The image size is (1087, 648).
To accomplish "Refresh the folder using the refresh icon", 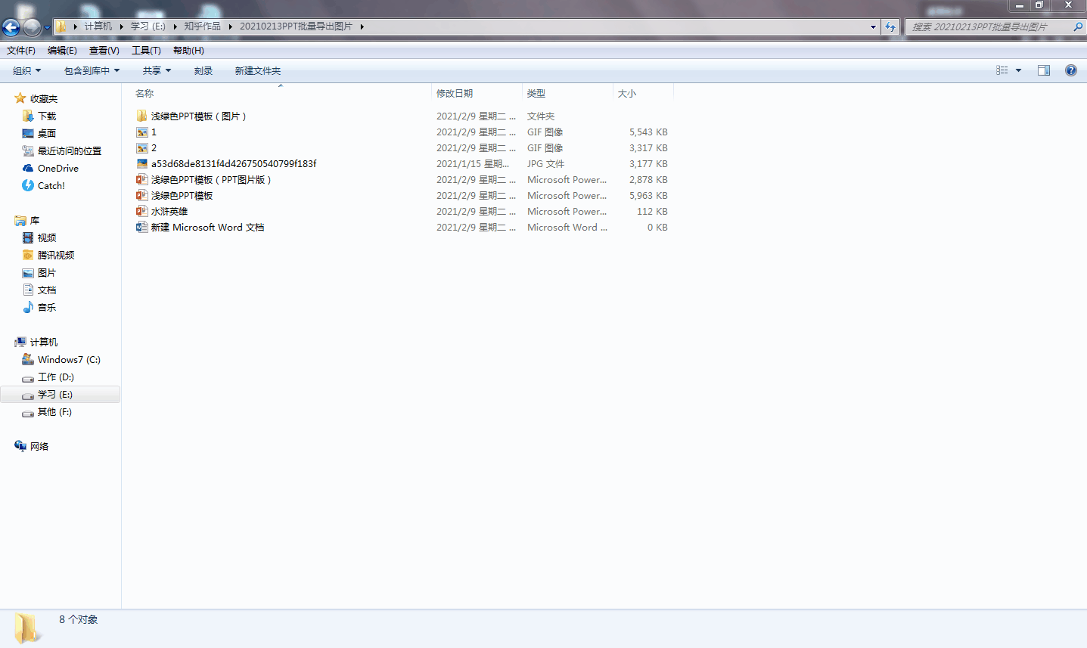I will click(890, 26).
